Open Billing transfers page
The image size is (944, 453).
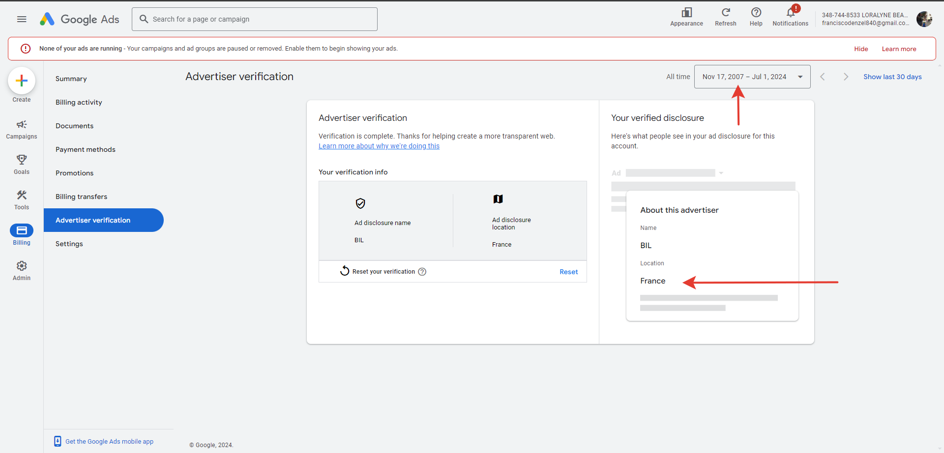point(81,197)
